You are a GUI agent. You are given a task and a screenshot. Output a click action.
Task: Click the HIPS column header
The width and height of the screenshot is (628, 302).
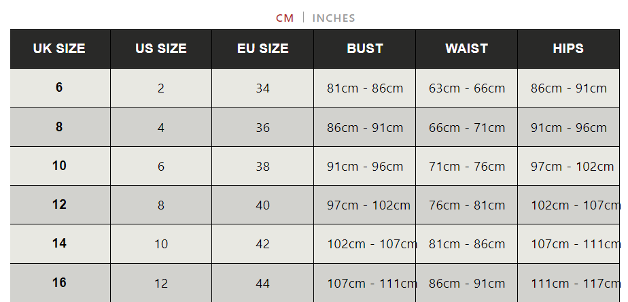(x=568, y=49)
